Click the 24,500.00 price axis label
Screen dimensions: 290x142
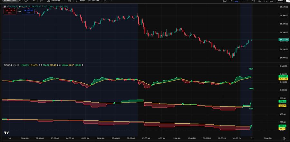coord(284,15)
